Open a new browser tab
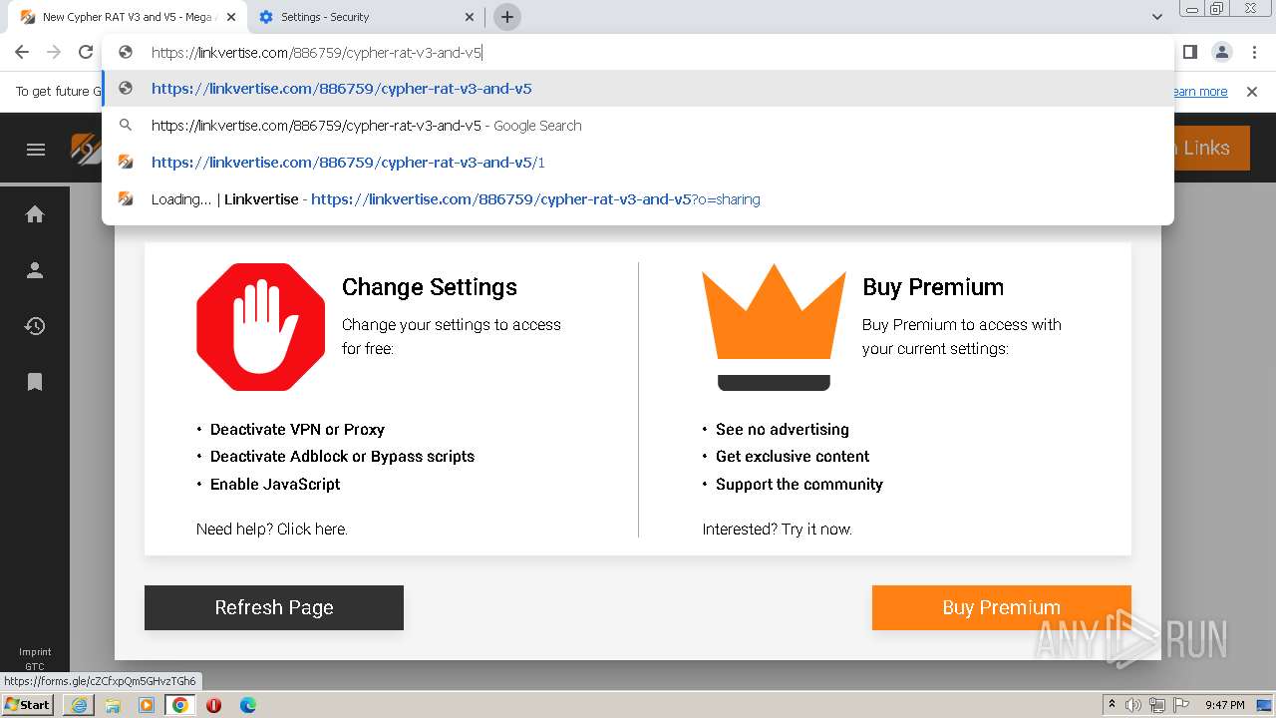This screenshot has width=1276, height=718. (506, 17)
